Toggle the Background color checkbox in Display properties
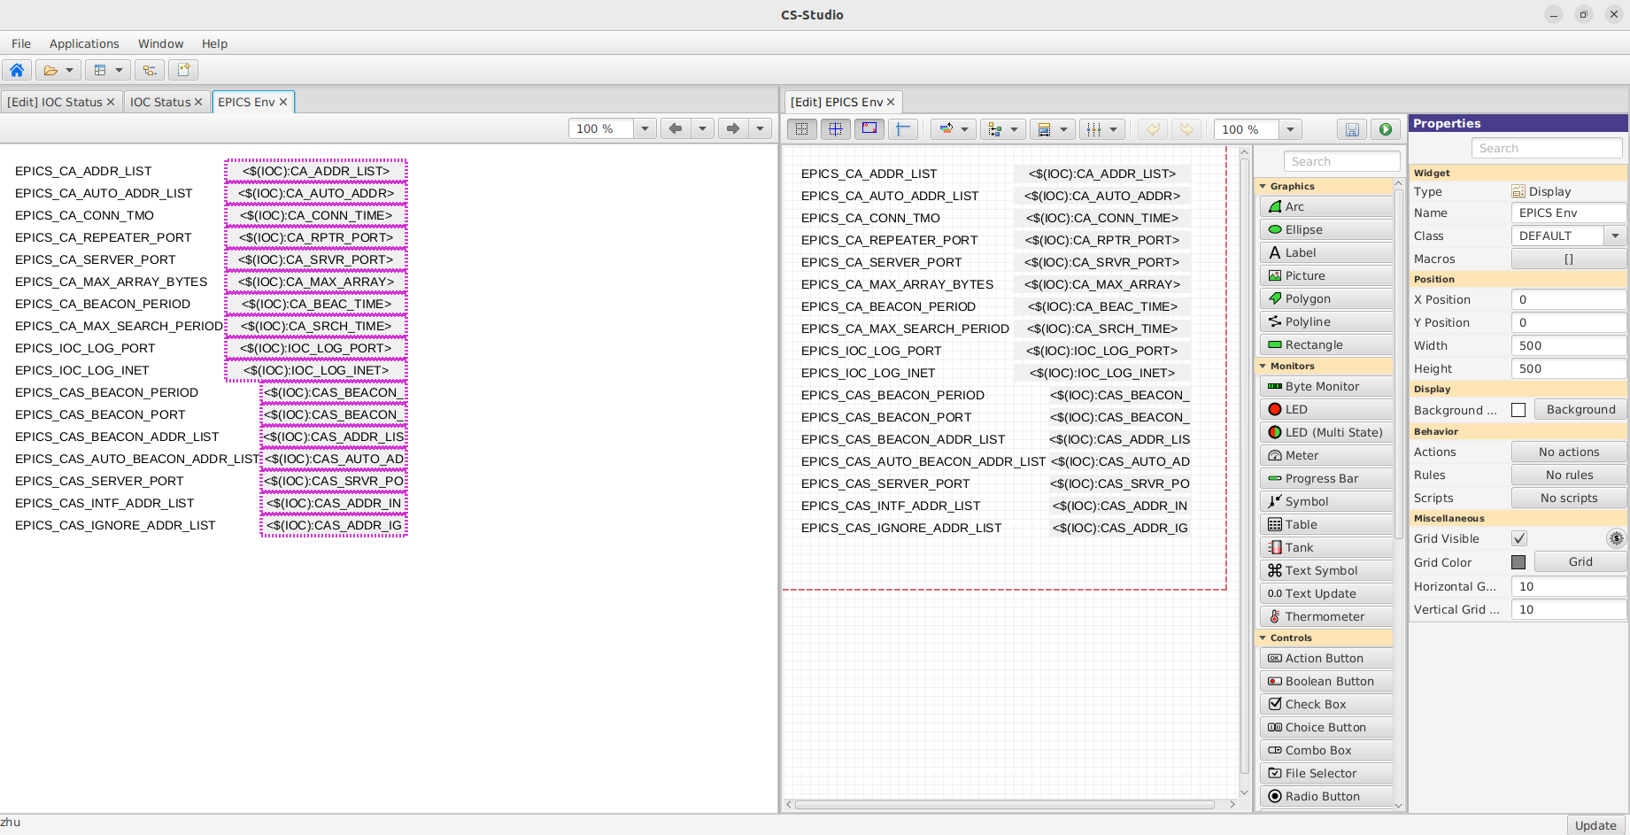The width and height of the screenshot is (1630, 835). (x=1519, y=409)
